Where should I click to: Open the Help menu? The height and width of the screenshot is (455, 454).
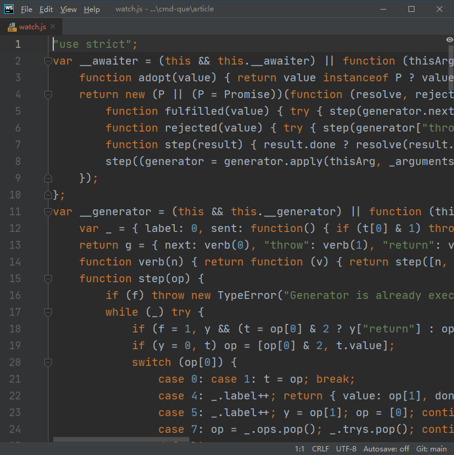[x=92, y=10]
